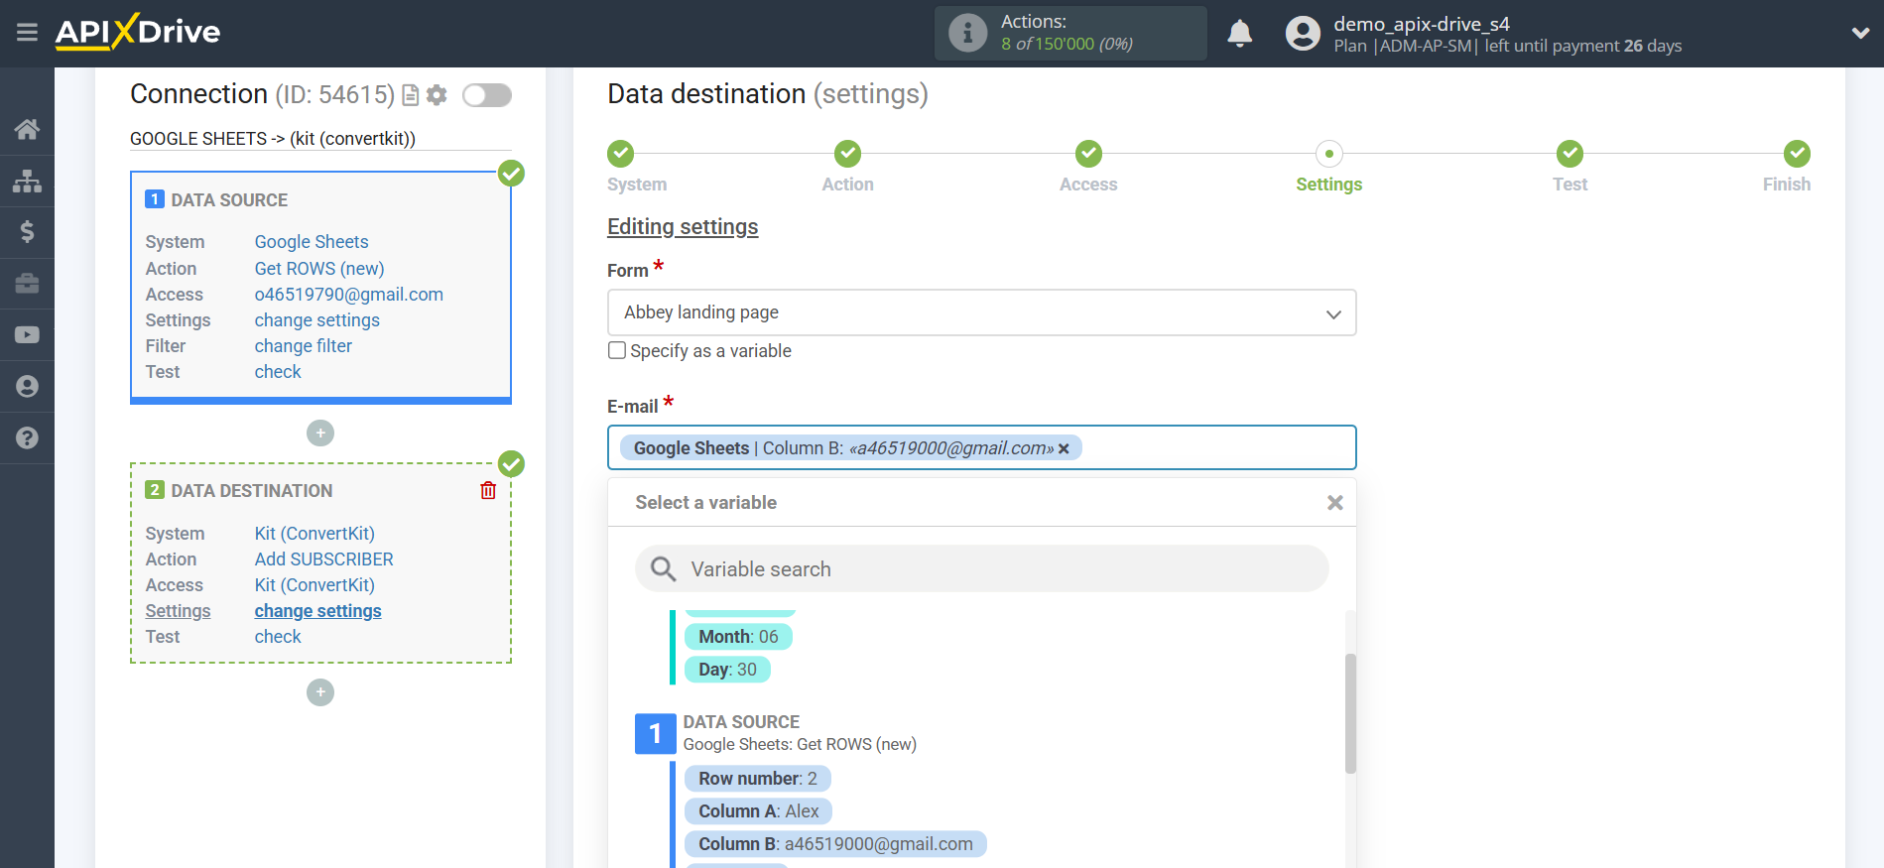This screenshot has height=868, width=1884.
Task: Add a step below Data Source block
Action: [x=320, y=434]
